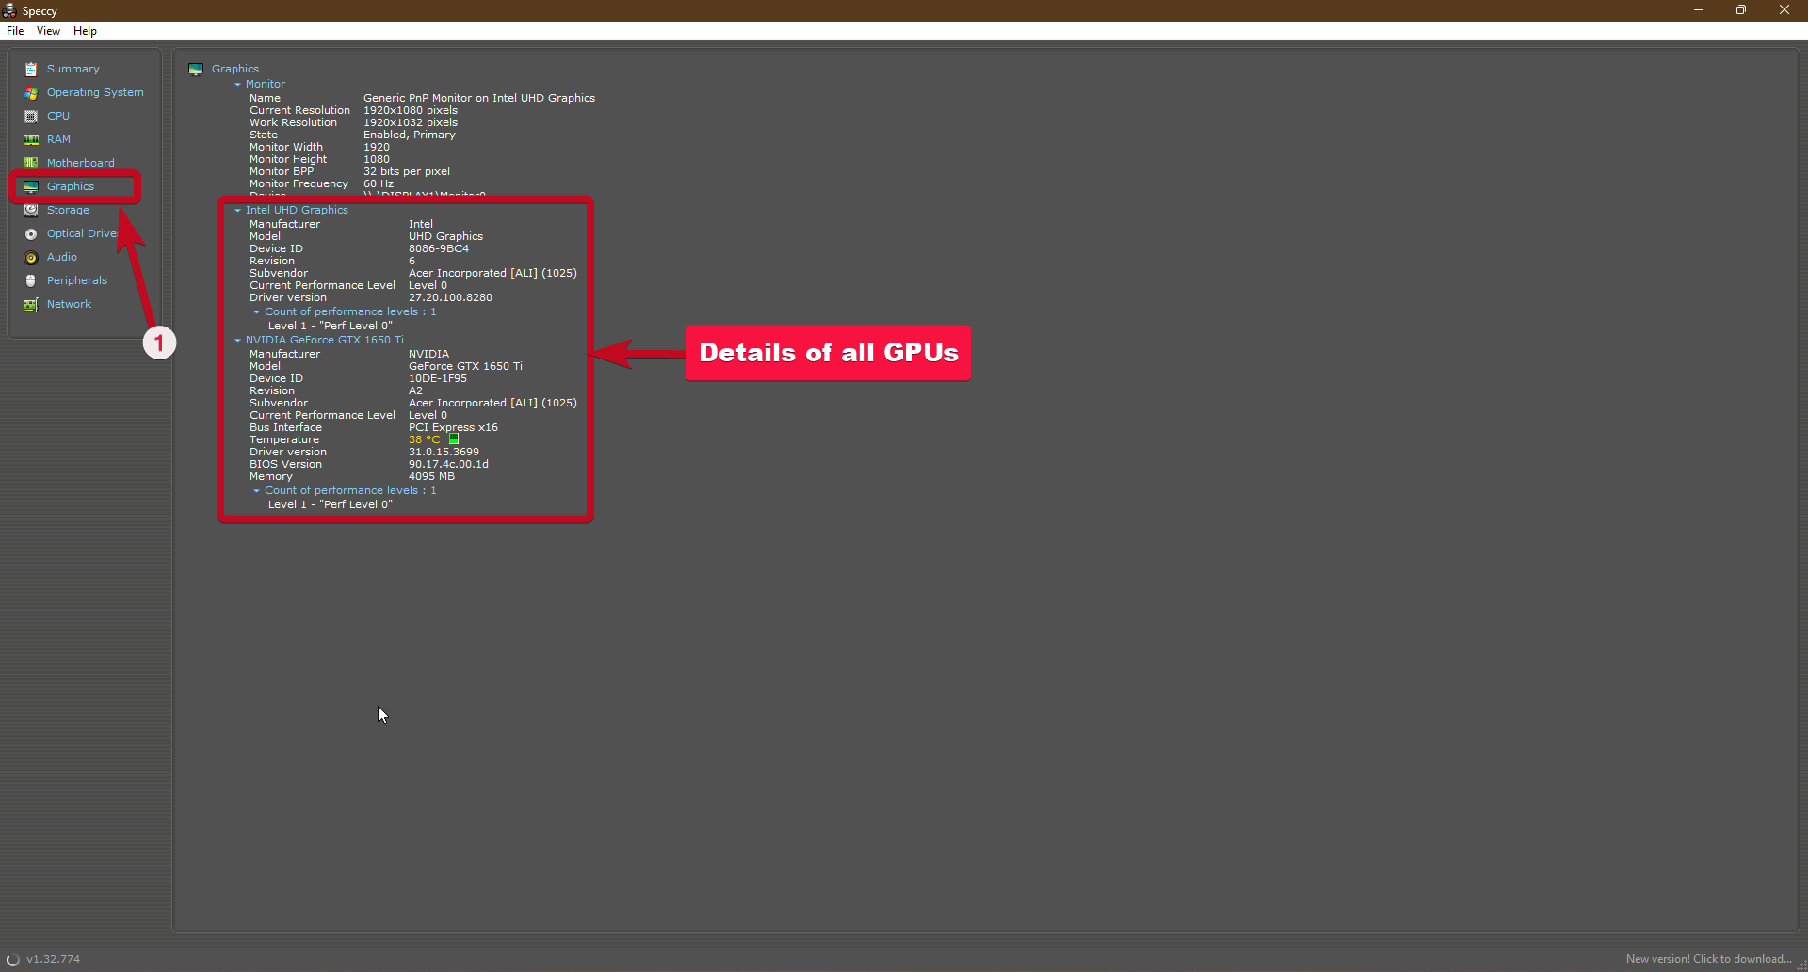Collapse the Intel UHD Graphics section
Screen dimensions: 1808x972
(237, 210)
